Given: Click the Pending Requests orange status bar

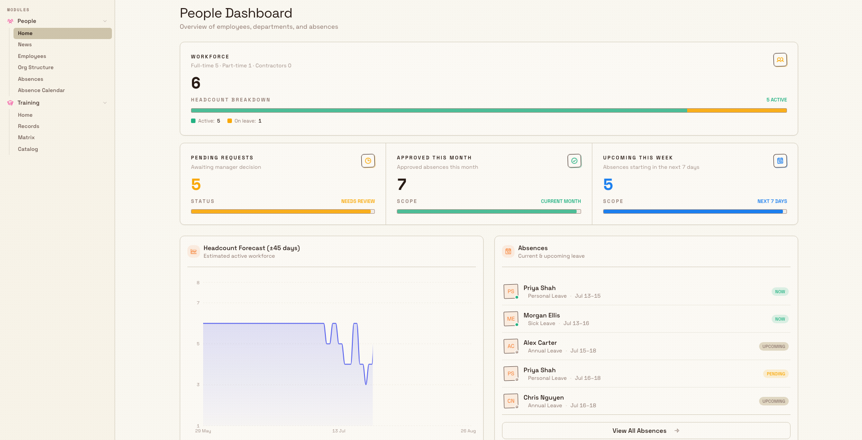Looking at the screenshot, I should pos(283,211).
